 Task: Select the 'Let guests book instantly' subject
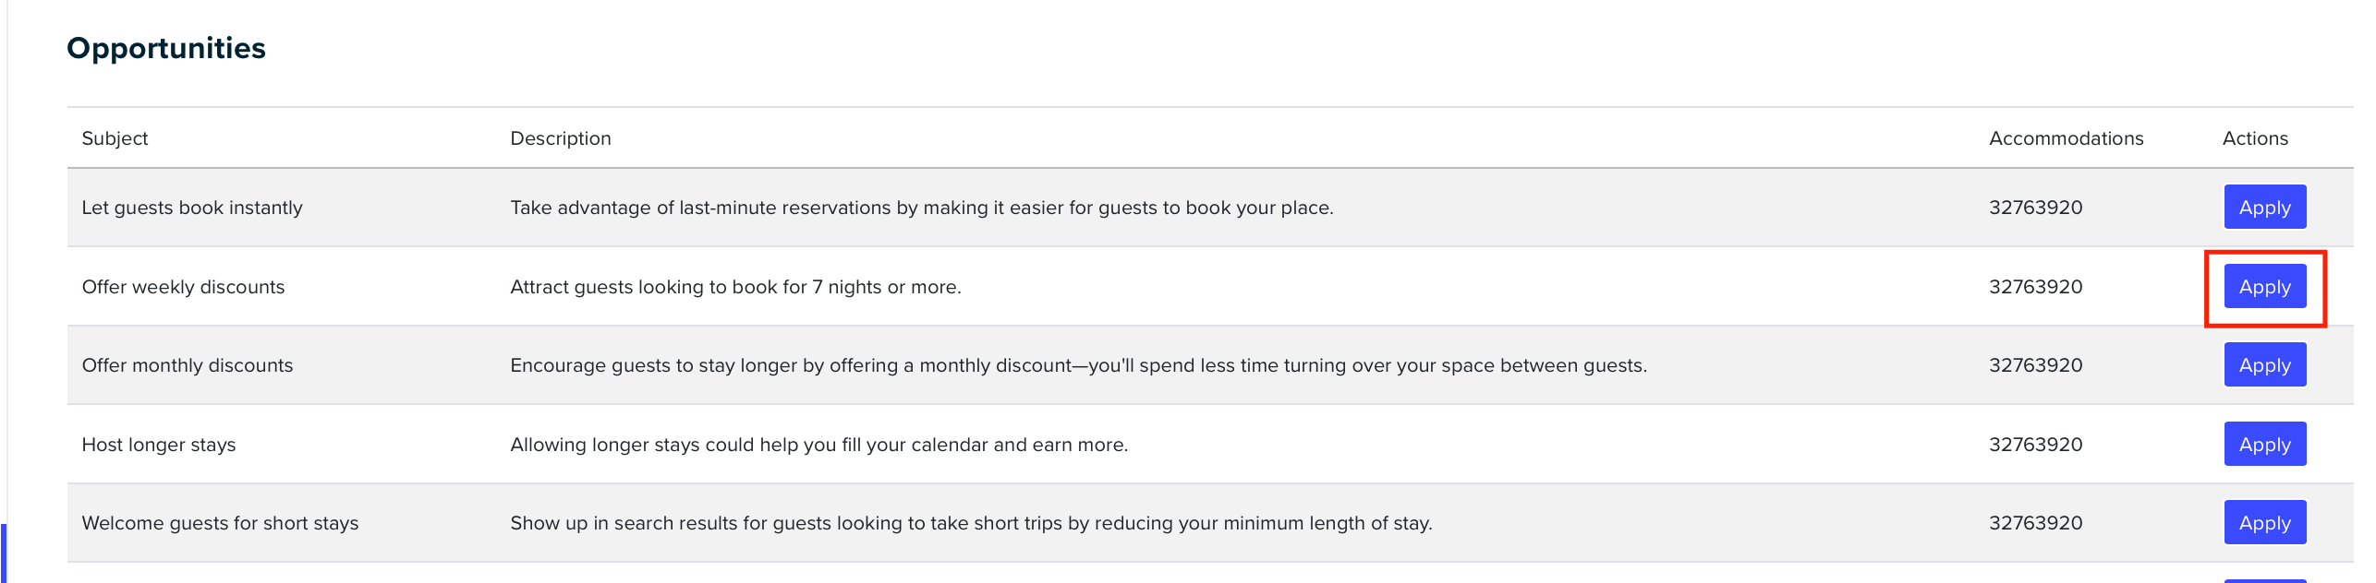(x=192, y=208)
